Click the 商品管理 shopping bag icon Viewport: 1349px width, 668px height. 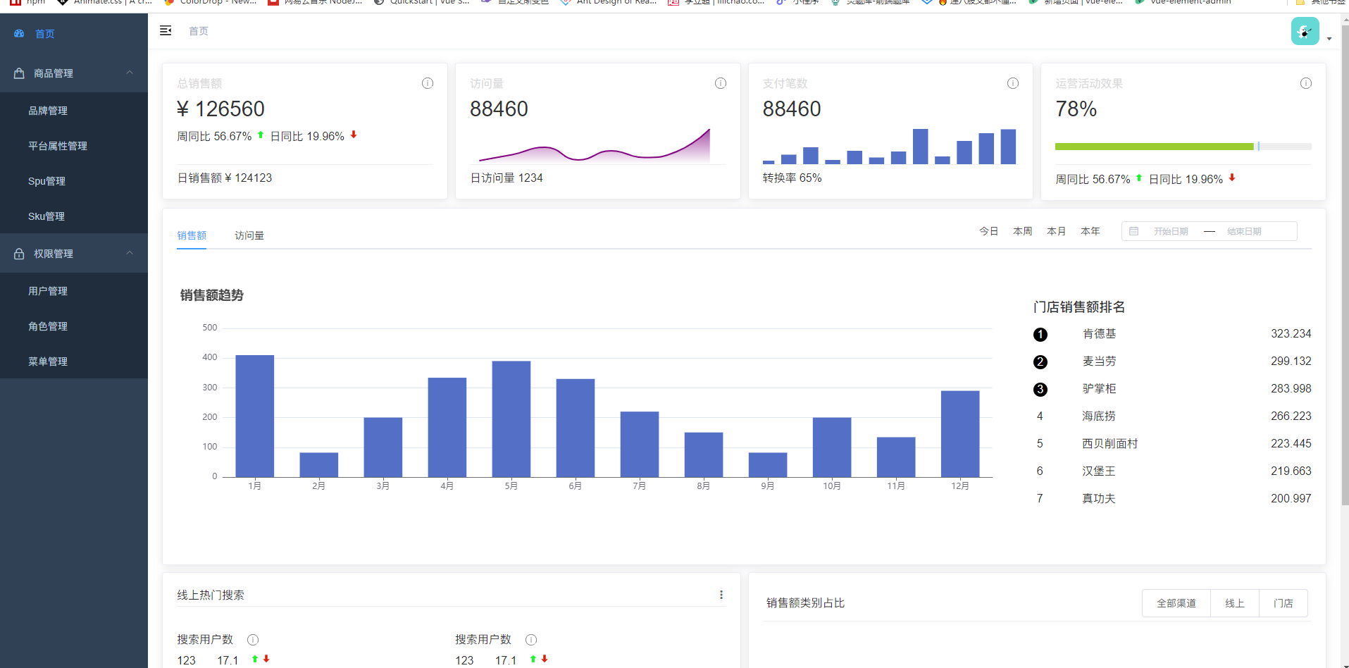[x=19, y=73]
